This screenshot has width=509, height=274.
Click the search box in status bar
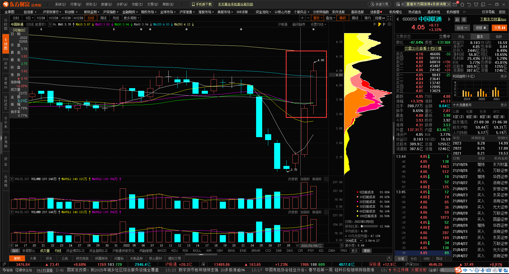click(447, 270)
